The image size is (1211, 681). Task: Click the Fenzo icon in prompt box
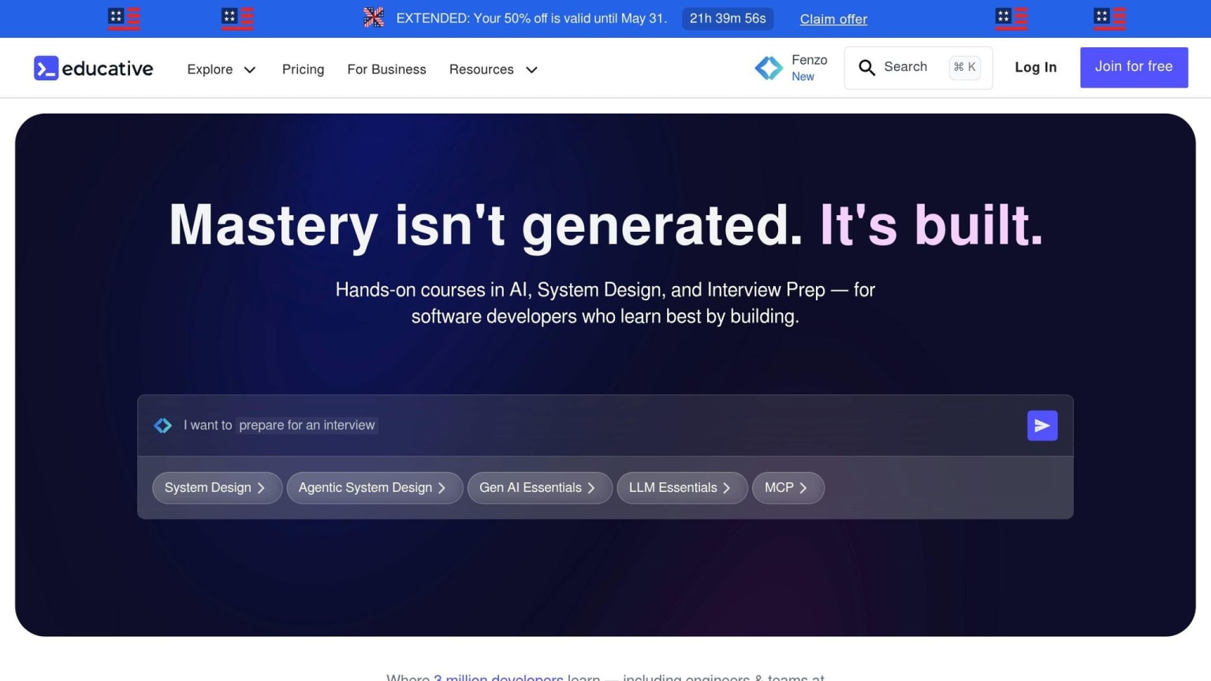pos(163,426)
